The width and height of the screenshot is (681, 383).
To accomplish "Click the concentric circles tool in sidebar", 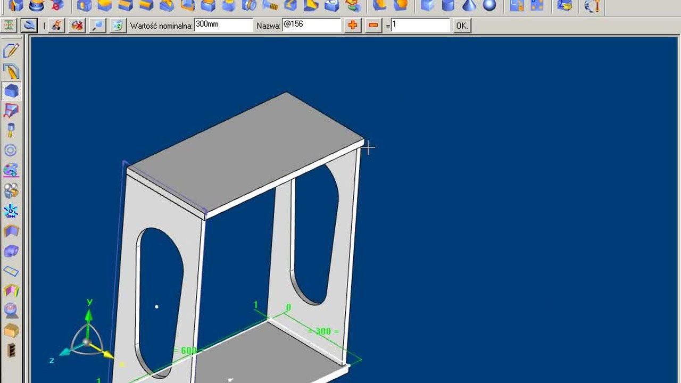I will [x=11, y=151].
